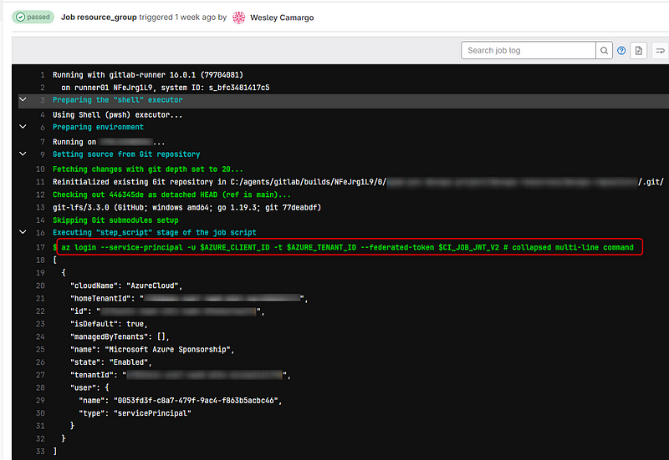
Task: Open the job log search help icon
Action: (621, 50)
